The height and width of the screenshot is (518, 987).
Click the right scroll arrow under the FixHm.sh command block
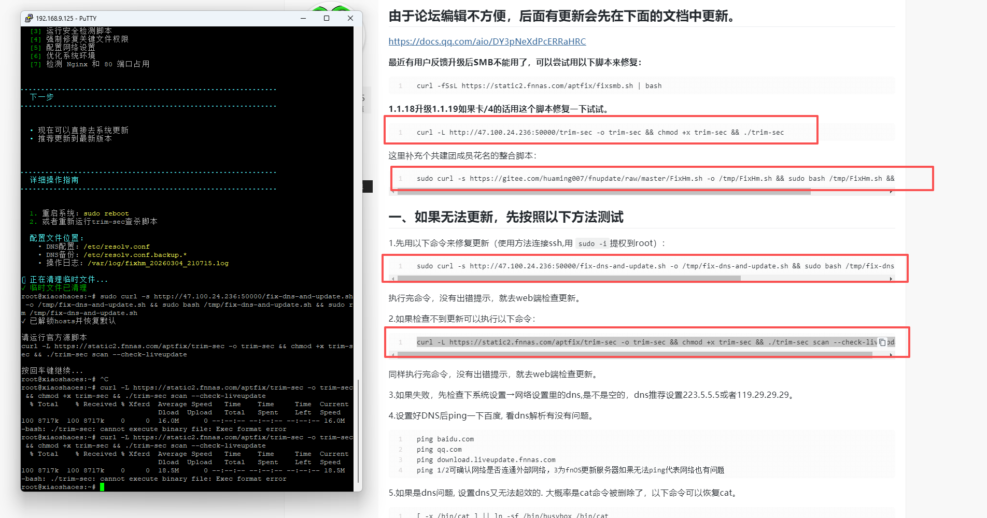(x=891, y=192)
